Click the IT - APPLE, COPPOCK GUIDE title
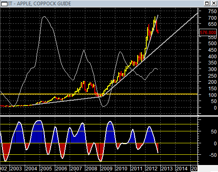Screen dimensions: 218x172 (x=39, y=3)
